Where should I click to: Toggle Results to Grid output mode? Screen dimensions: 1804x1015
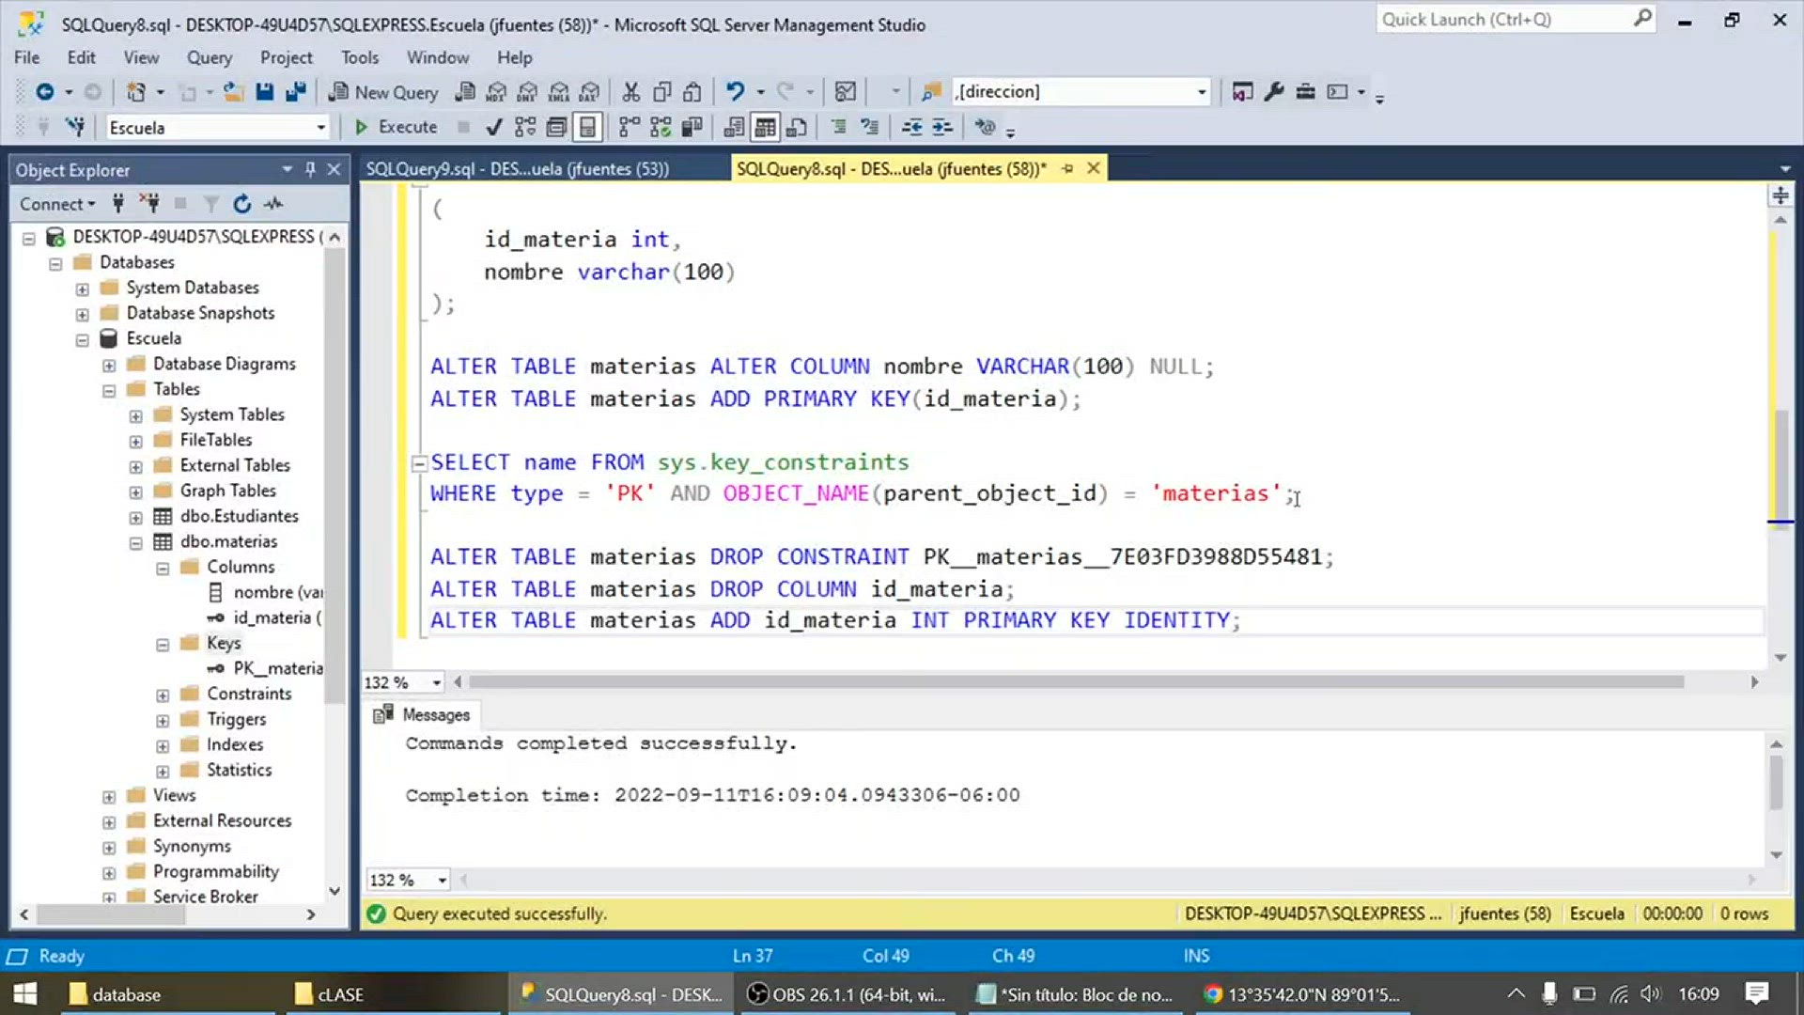[x=766, y=127]
